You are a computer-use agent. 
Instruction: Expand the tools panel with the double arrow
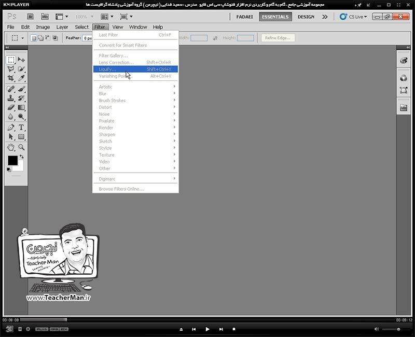point(7,47)
